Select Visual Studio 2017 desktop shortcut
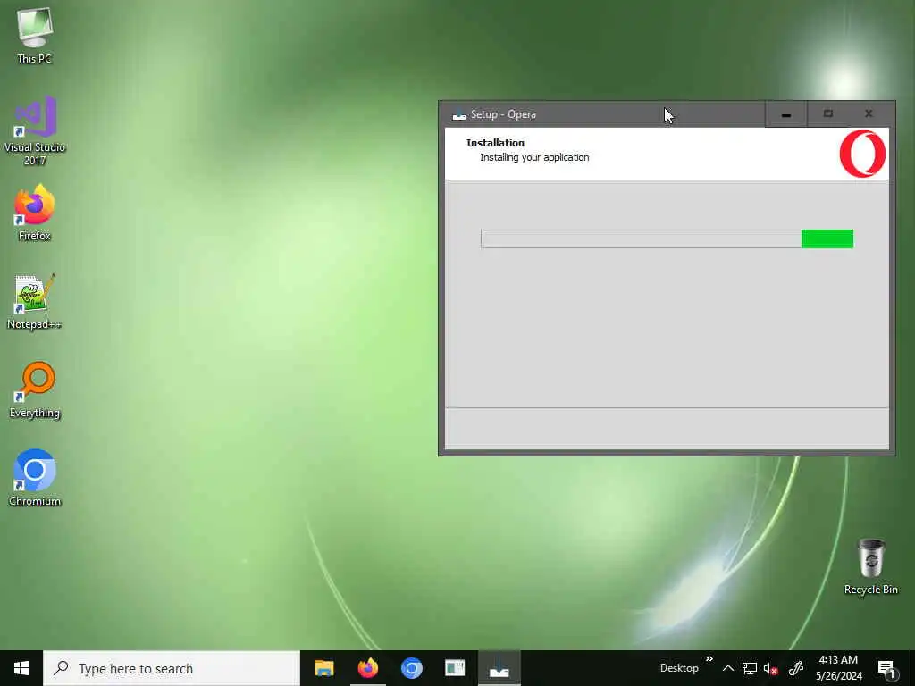The image size is (915, 686). point(35,130)
